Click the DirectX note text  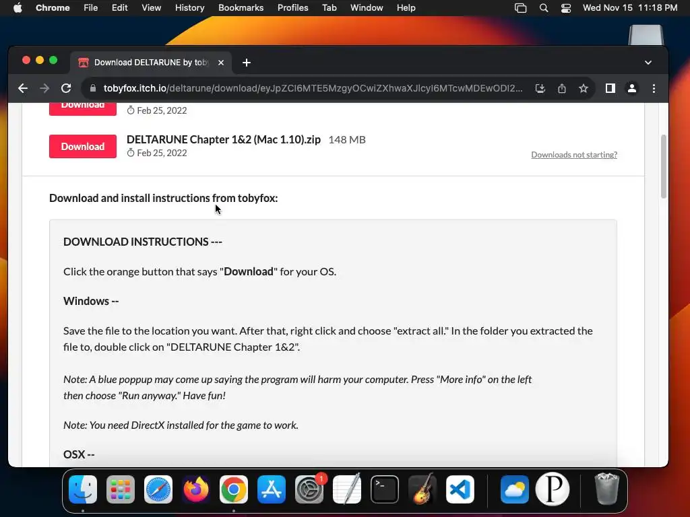pyautogui.click(x=181, y=425)
